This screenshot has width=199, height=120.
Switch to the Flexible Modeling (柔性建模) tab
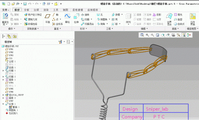point(78,10)
